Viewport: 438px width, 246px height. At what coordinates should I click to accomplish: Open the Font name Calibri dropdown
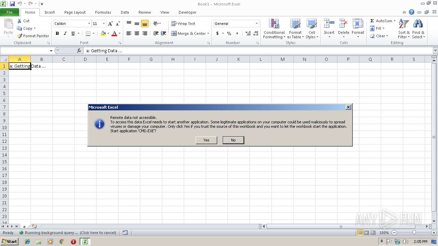pos(89,24)
